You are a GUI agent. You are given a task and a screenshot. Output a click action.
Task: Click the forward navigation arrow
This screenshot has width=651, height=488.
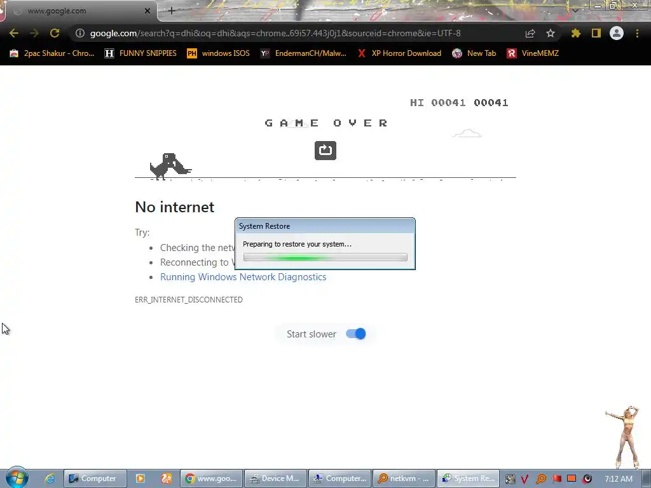click(x=34, y=33)
